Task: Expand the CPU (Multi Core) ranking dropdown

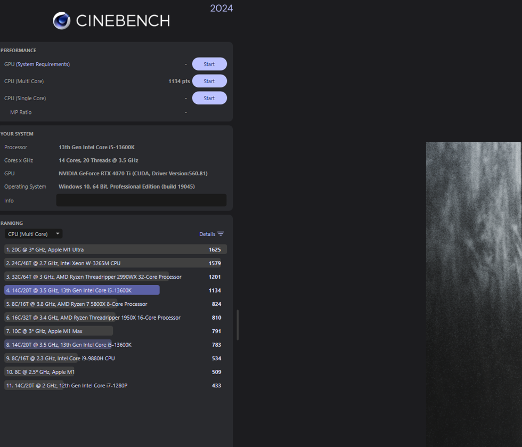Action: click(x=34, y=234)
